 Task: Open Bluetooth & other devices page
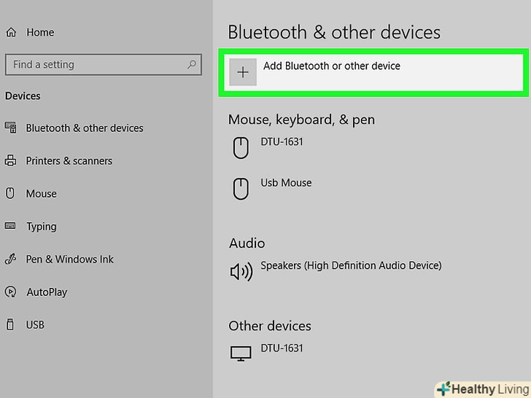point(85,128)
